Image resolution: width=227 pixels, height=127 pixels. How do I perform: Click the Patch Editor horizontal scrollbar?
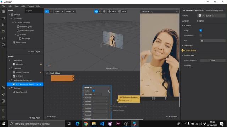pyautogui.click(x=113, y=119)
